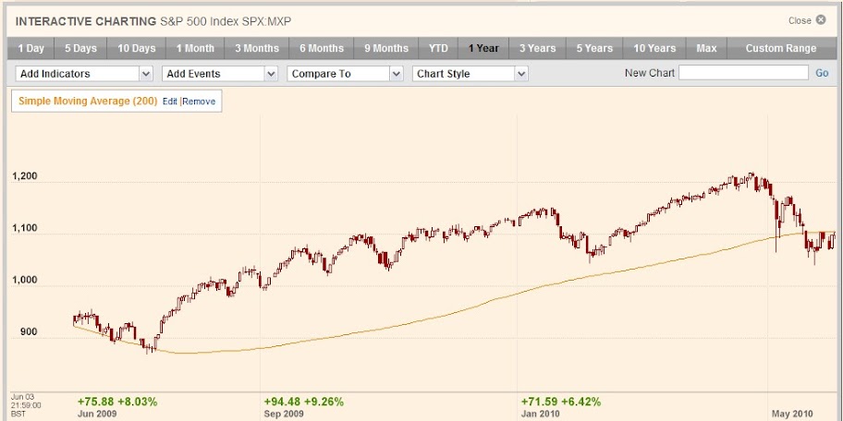Remove the Simple Moving Average indicator
Viewport: 843px width, 421px height.
(x=199, y=102)
